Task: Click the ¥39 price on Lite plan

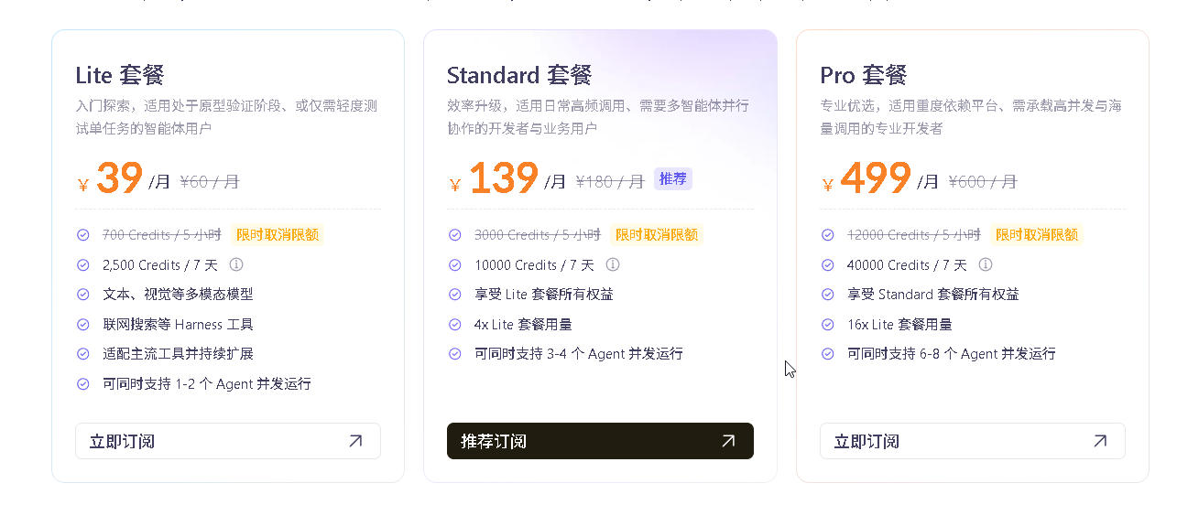Action: coord(111,178)
